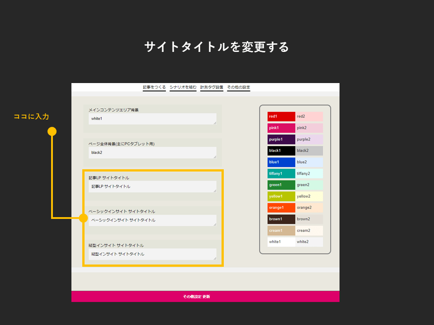Switch to シナリオを組む tab
The height and width of the screenshot is (325, 434).
coord(183,87)
